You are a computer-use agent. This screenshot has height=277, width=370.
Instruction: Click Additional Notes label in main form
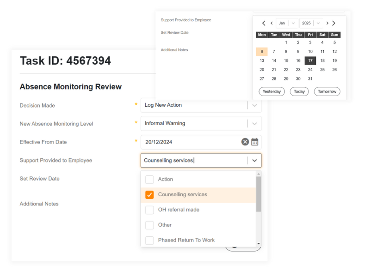pyautogui.click(x=39, y=204)
